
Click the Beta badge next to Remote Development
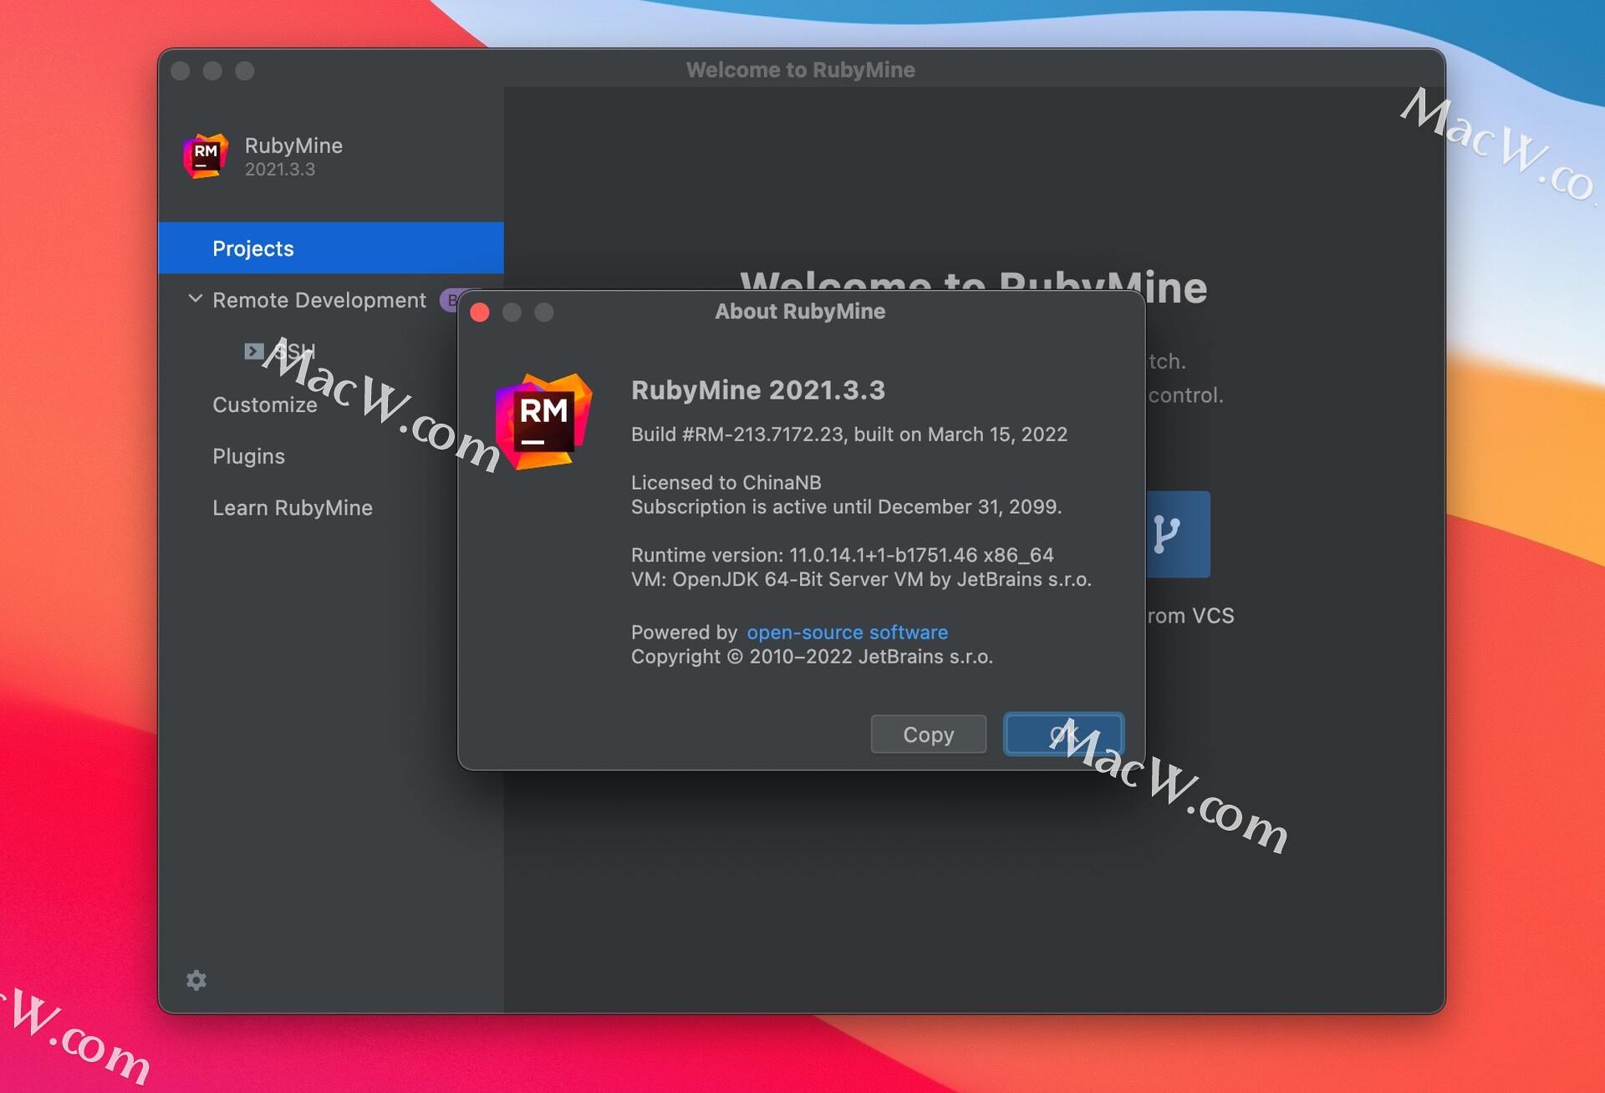[450, 300]
